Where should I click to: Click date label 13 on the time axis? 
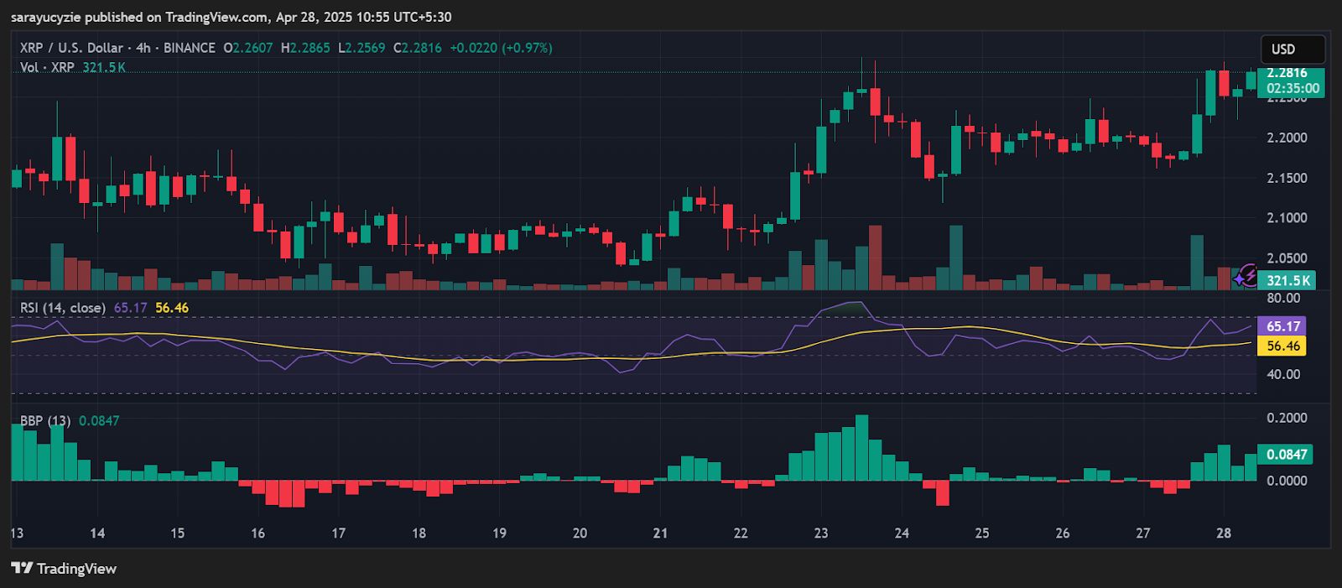point(17,533)
